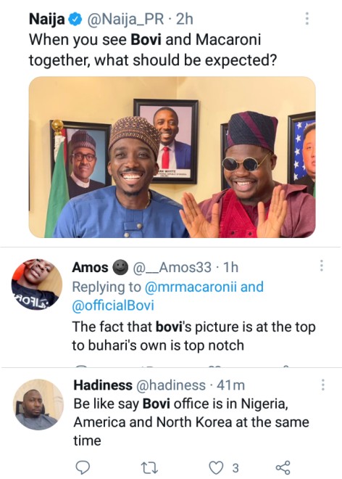Image resolution: width=342 pixels, height=479 pixels.
Task: Share the Hadiness tweet
Action: (283, 467)
